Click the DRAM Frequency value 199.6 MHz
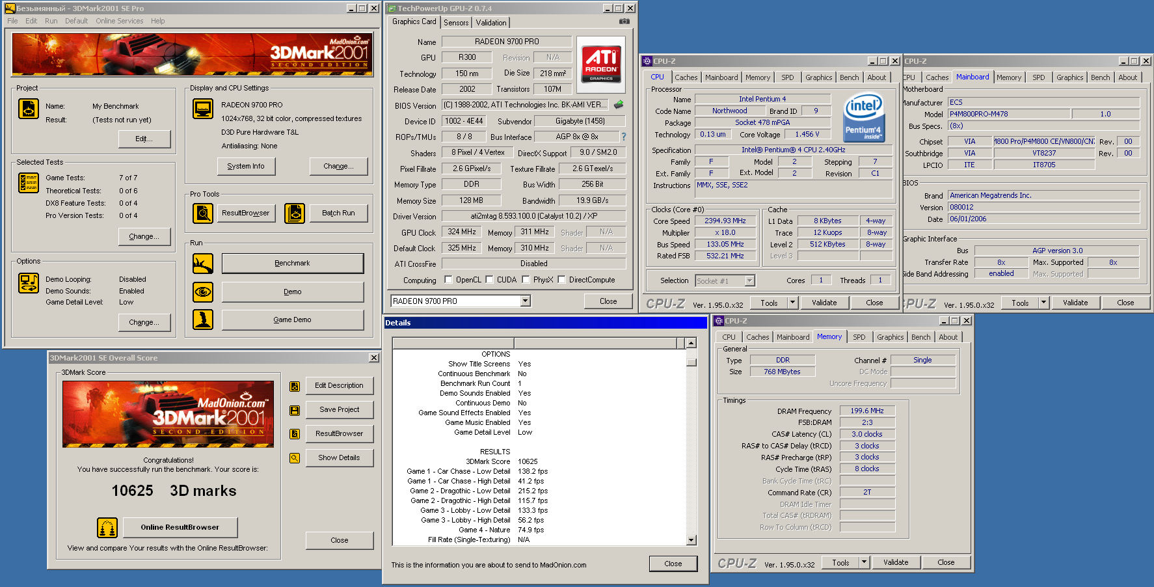 [867, 411]
